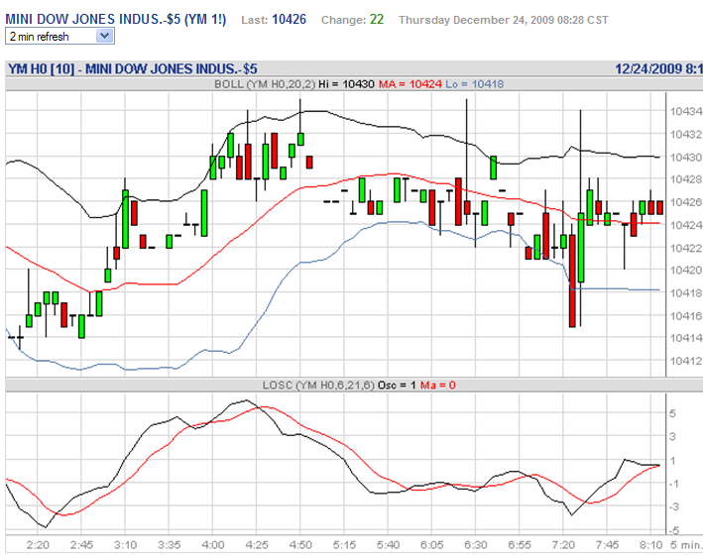This screenshot has width=703, height=559.
Task: Click the 4:00 time axis label
Action: tap(213, 545)
